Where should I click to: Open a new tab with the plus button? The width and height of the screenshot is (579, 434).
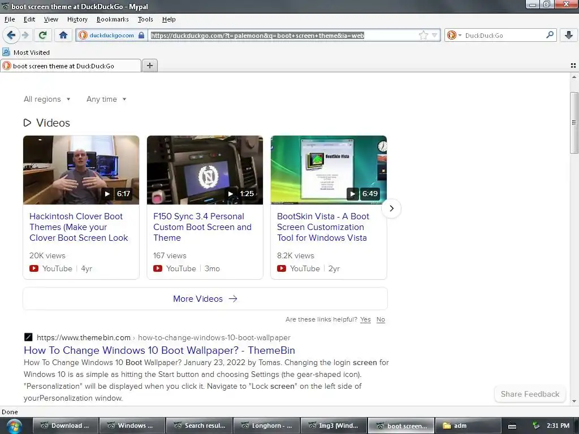pos(149,66)
